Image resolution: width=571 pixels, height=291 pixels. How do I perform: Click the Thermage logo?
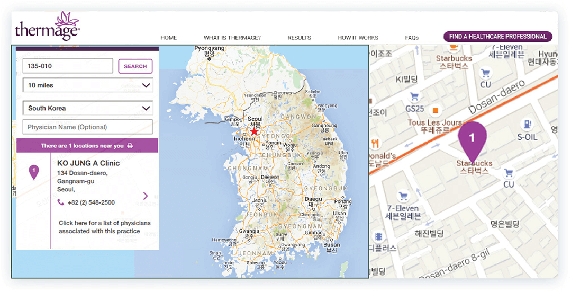click(48, 26)
